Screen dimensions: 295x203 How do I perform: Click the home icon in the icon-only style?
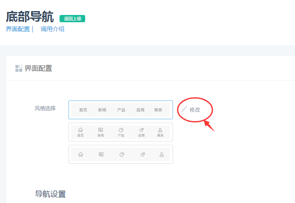[x=80, y=154]
